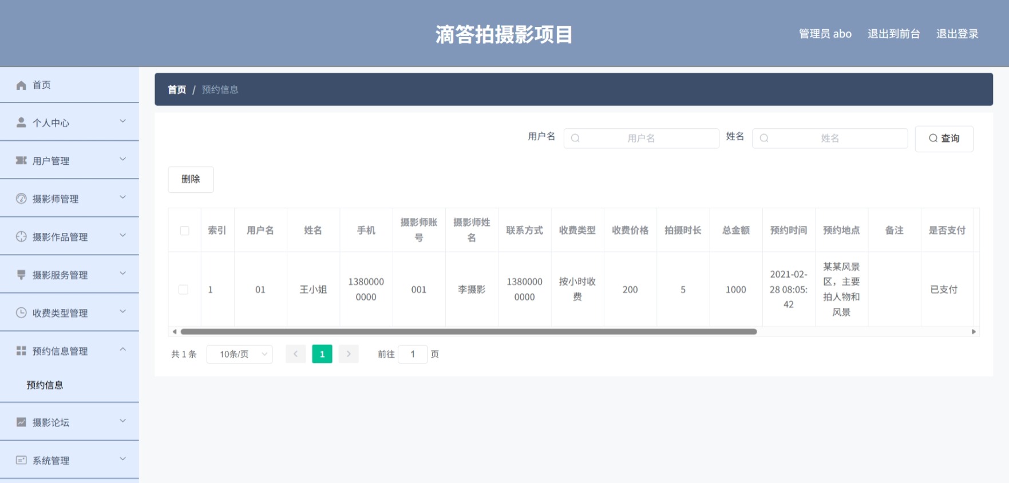1009x483 pixels.
Task: Click the 预约时间 column header
Action: (x=789, y=230)
